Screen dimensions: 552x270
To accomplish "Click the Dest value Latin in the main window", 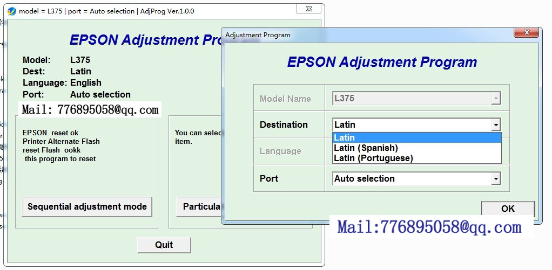I will click(80, 71).
